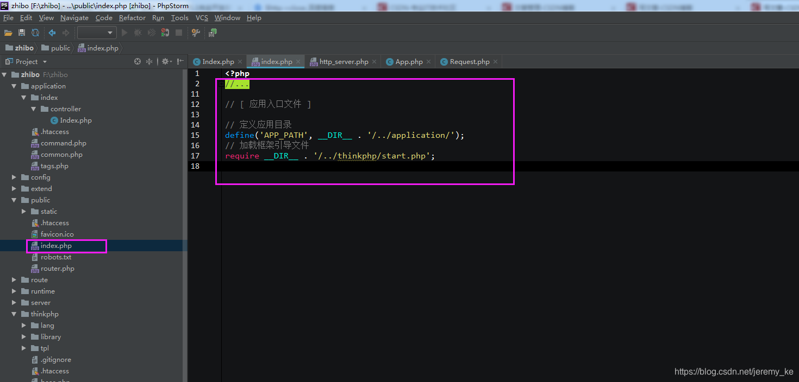The height and width of the screenshot is (382, 799).
Task: Expand the static folder
Action: [24, 212]
